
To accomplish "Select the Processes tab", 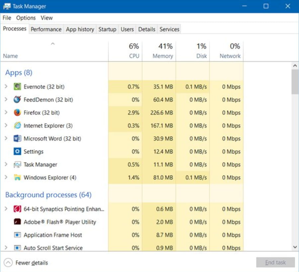I will 15,29.
